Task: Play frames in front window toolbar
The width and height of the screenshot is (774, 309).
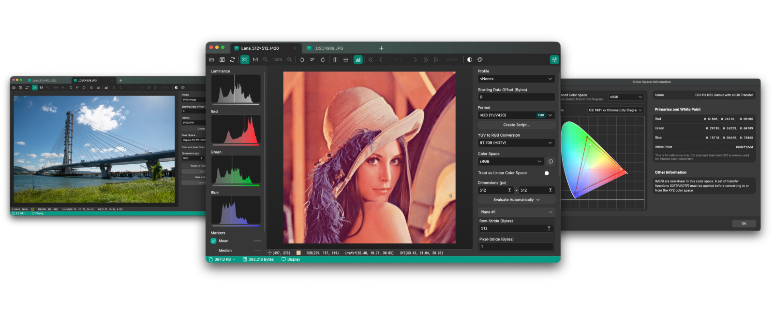Action: coord(436,60)
